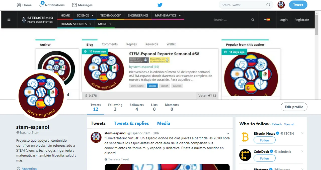Expand the SCIENCE dropdown
The height and width of the screenshot is (170, 321).
85,15
